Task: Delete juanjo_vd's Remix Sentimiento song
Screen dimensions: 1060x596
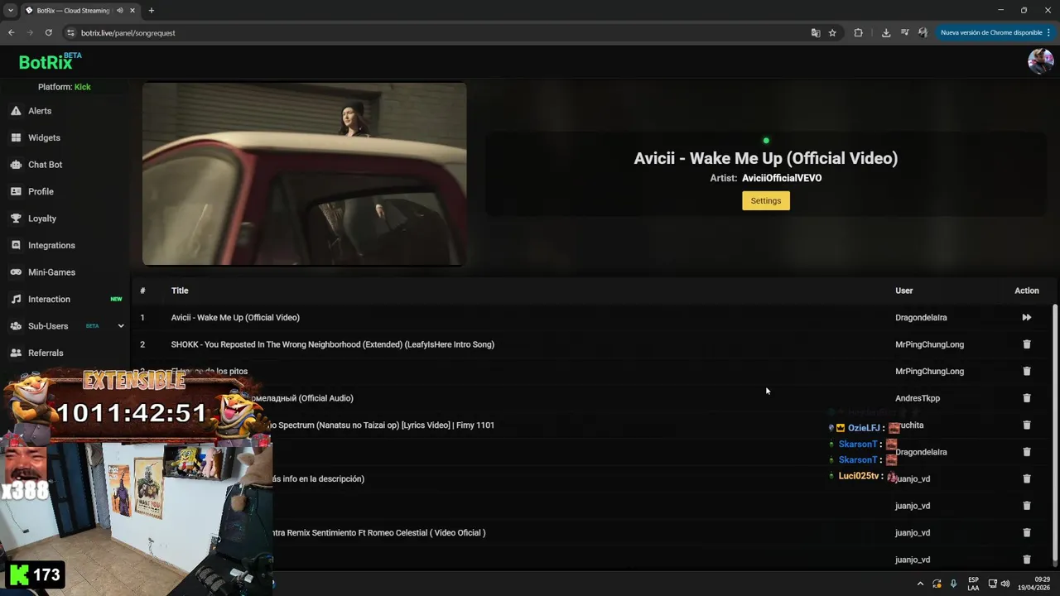Action: coord(1027,533)
